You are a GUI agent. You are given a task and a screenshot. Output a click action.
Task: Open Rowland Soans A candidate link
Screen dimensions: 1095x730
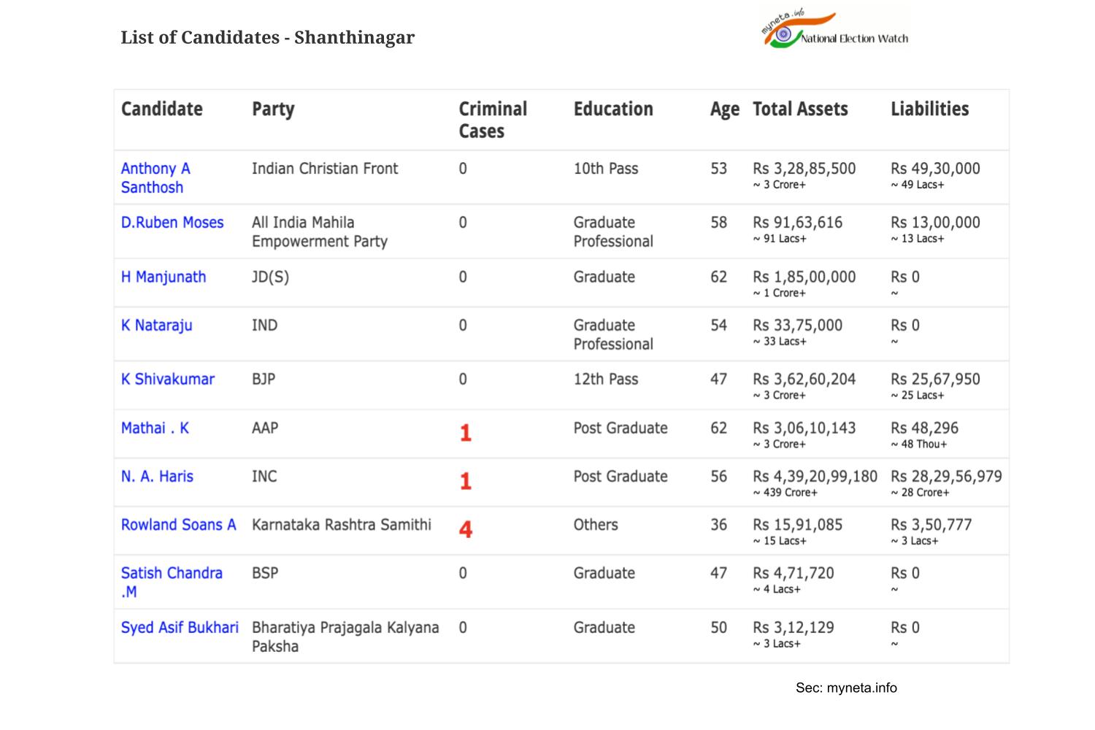click(x=179, y=525)
